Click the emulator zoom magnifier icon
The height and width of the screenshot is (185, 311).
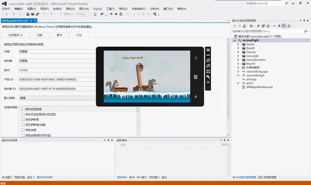(x=208, y=77)
